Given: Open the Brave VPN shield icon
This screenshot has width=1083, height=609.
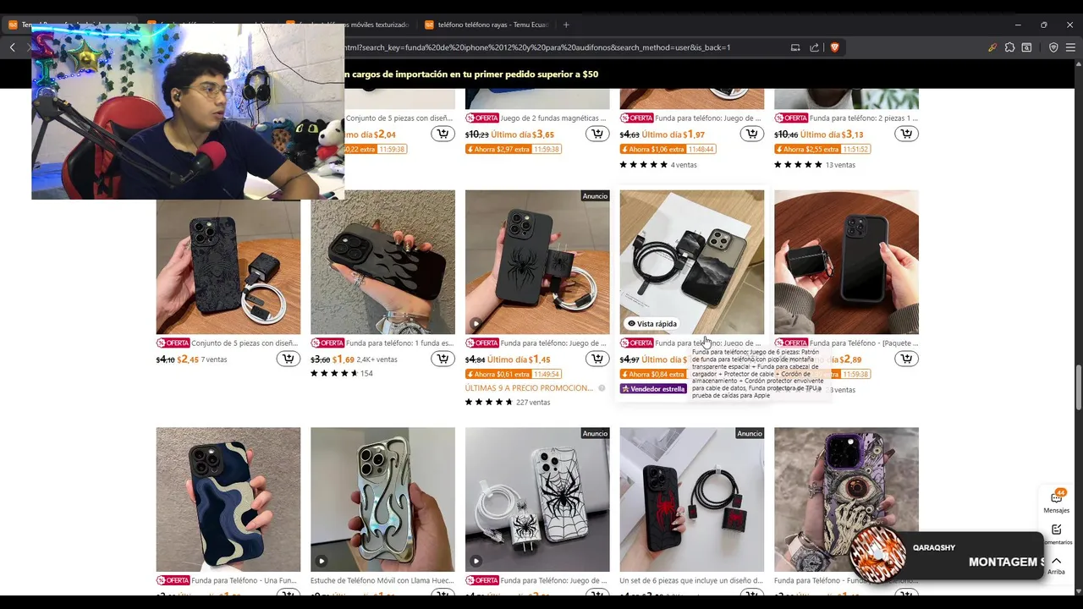Looking at the screenshot, I should 1053,47.
